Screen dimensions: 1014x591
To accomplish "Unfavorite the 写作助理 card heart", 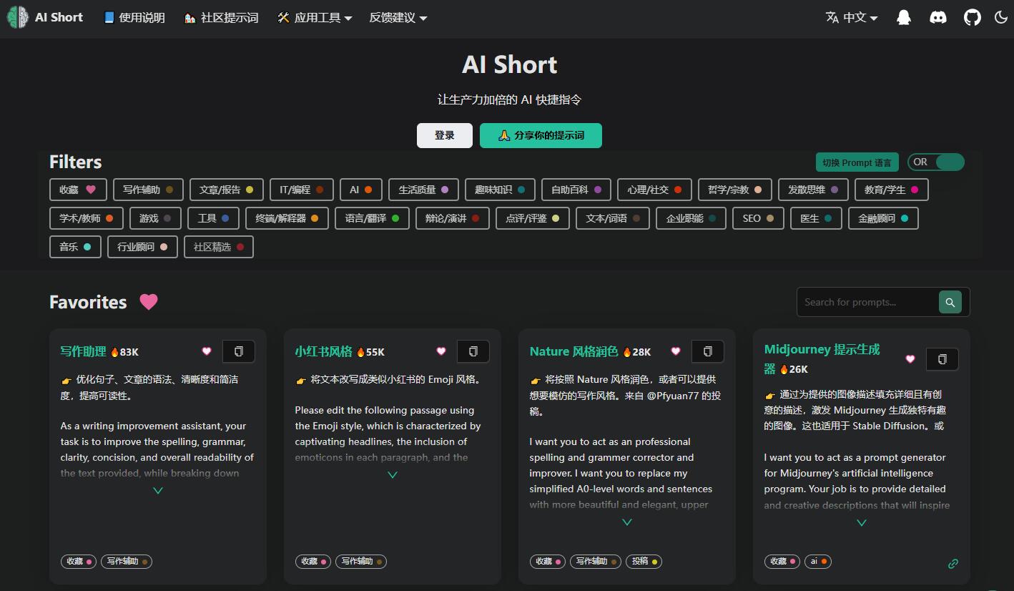I will [x=207, y=351].
